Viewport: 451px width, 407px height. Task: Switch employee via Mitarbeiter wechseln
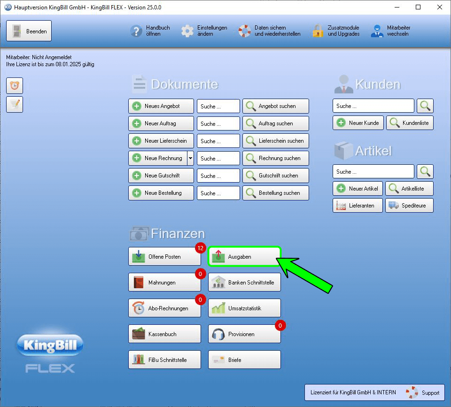390,31
